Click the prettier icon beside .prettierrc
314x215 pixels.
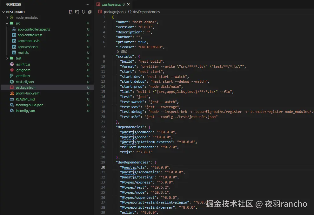(x=12, y=76)
